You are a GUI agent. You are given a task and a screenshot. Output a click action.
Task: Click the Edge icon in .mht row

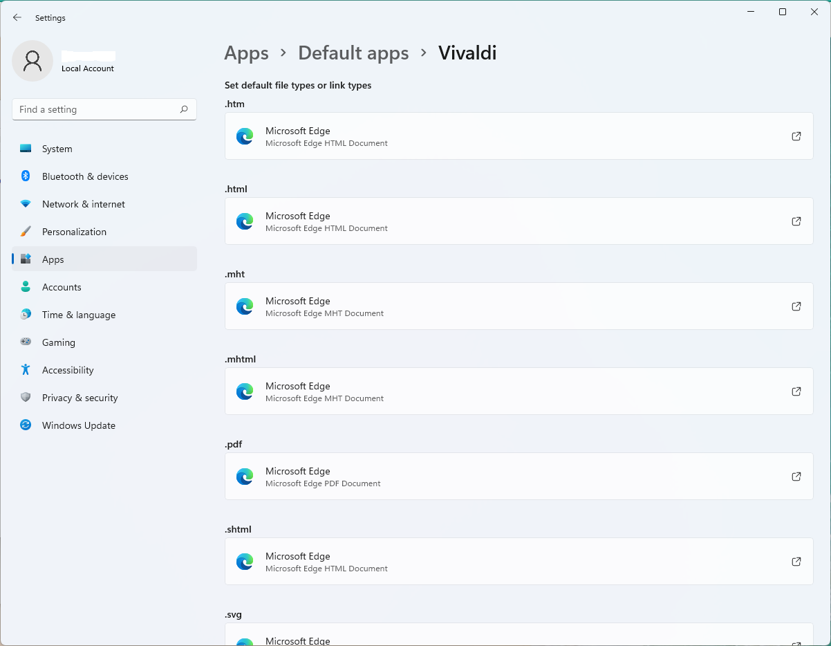click(x=245, y=306)
